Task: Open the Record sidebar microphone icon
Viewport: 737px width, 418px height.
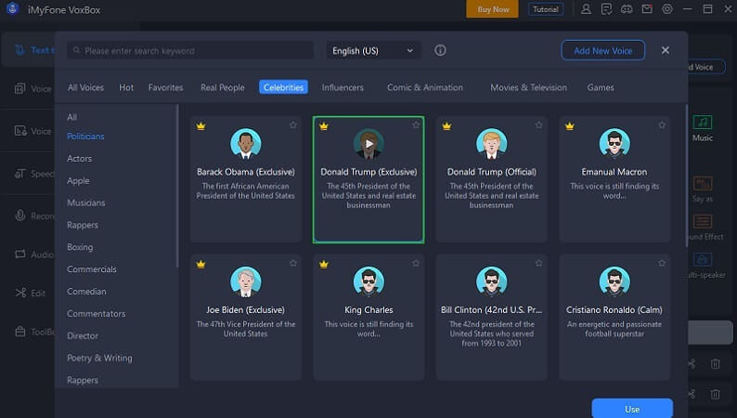Action: [19, 216]
